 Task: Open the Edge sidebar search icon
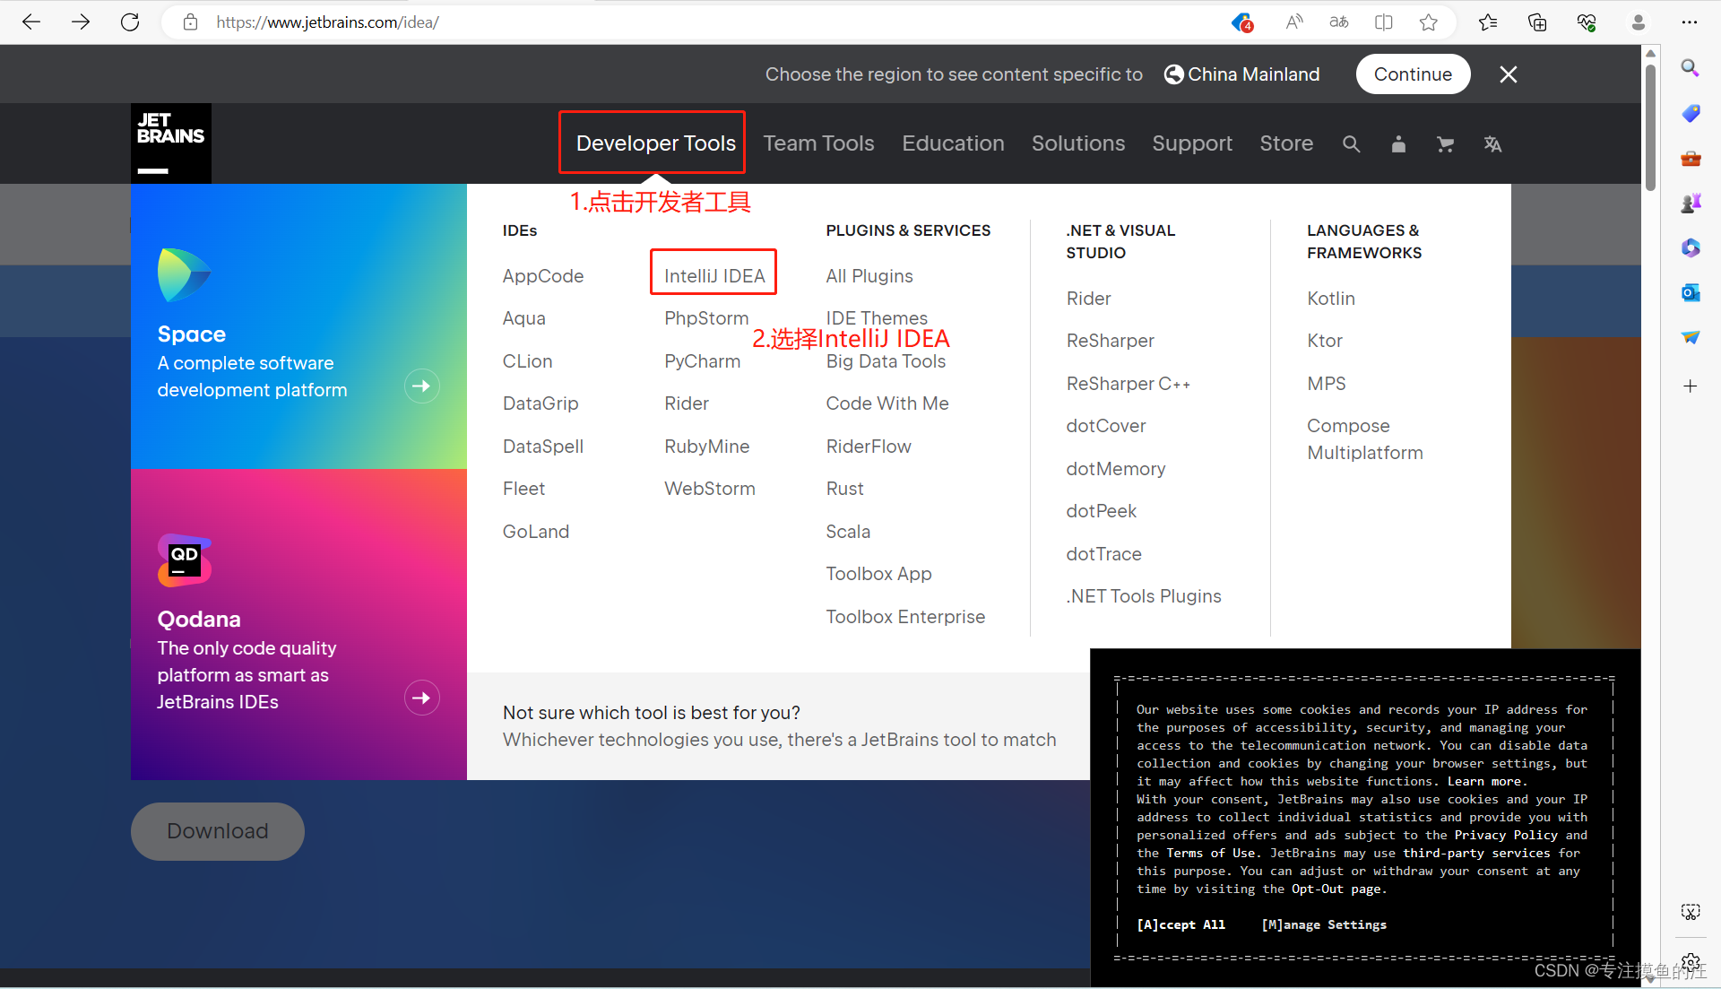coord(1691,68)
